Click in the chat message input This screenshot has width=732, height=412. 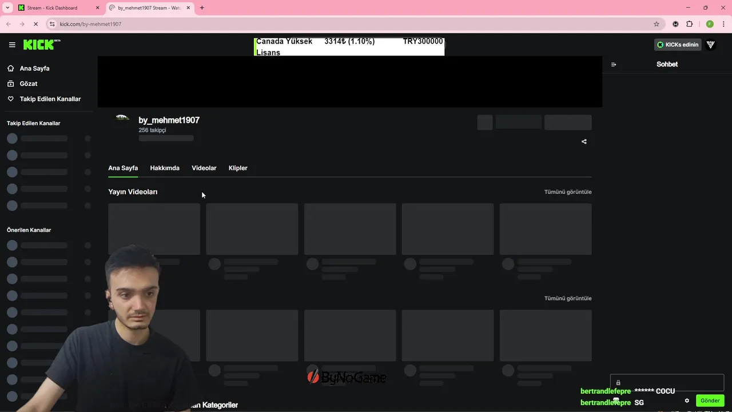(667, 382)
